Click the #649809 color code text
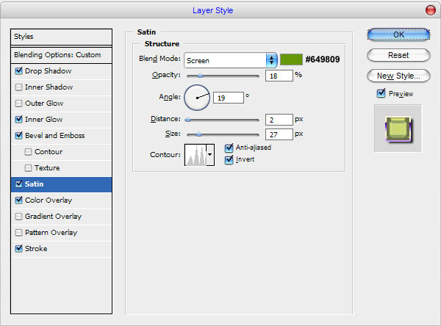The height and width of the screenshot is (326, 441). 323,59
